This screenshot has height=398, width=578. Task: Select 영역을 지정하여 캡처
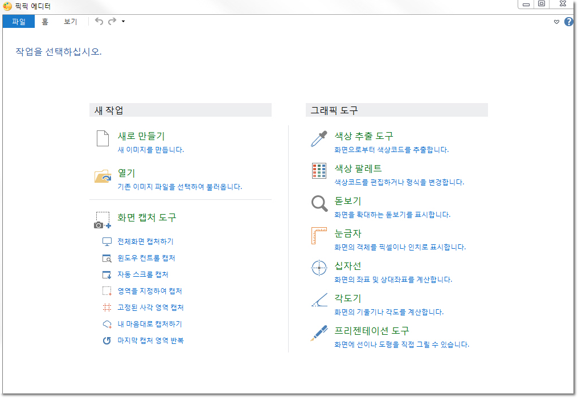pos(150,291)
